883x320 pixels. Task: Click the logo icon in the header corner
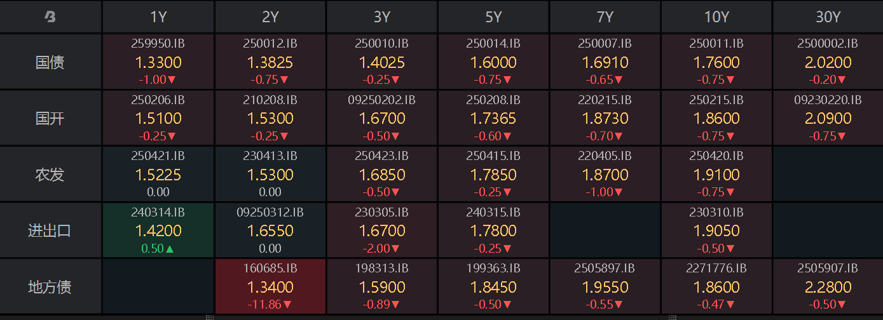(x=50, y=17)
